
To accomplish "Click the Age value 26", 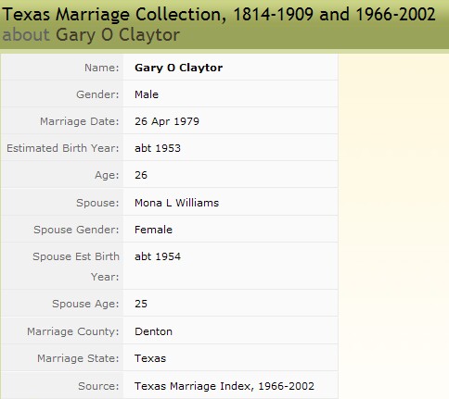I will coord(141,175).
